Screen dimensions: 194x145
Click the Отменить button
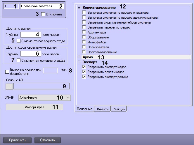pos(47,140)
